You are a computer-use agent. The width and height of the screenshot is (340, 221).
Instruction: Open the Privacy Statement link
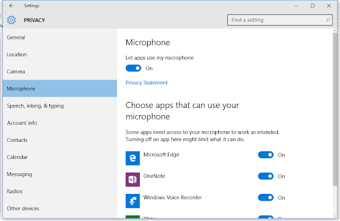point(147,82)
